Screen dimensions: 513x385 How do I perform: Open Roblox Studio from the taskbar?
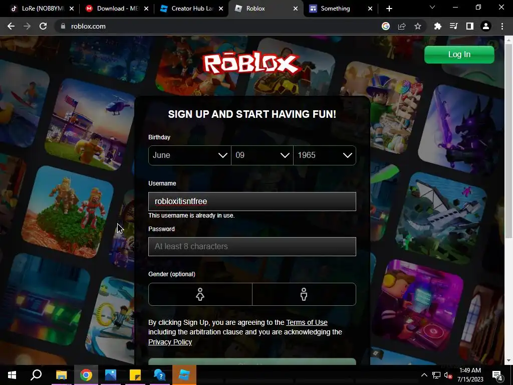[184, 375]
